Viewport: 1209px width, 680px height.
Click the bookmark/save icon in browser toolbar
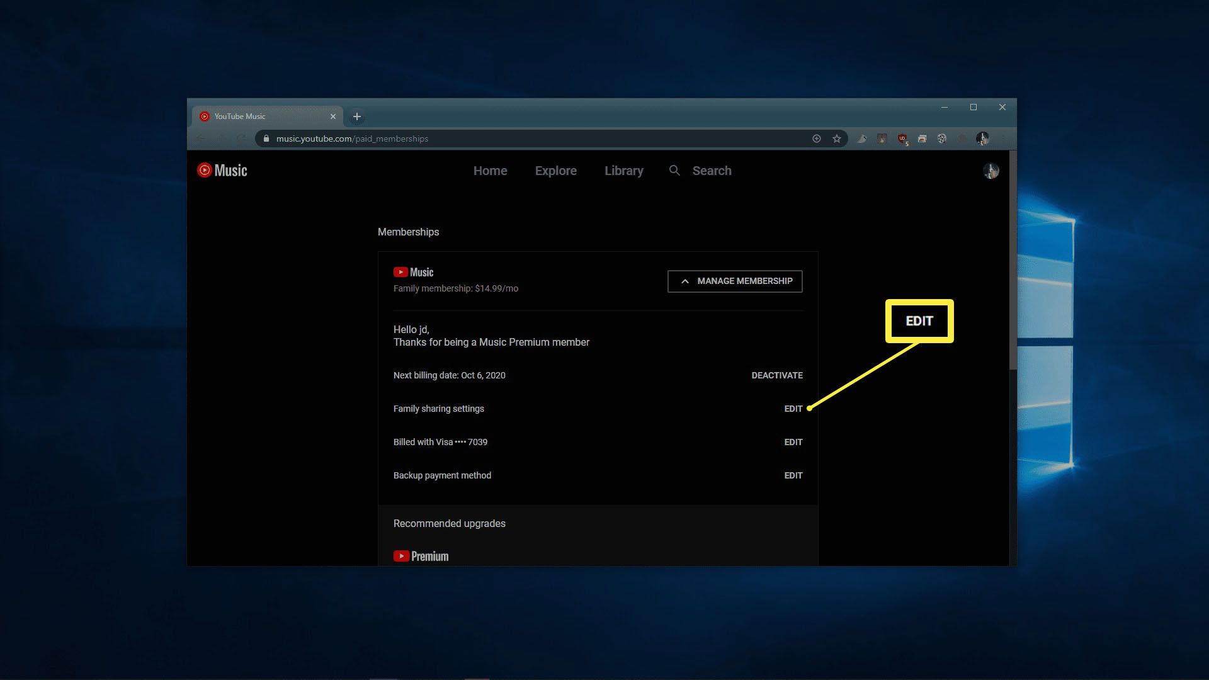836,139
